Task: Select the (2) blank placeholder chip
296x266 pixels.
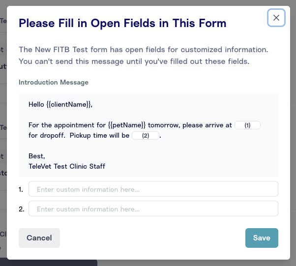Action: pos(146,136)
